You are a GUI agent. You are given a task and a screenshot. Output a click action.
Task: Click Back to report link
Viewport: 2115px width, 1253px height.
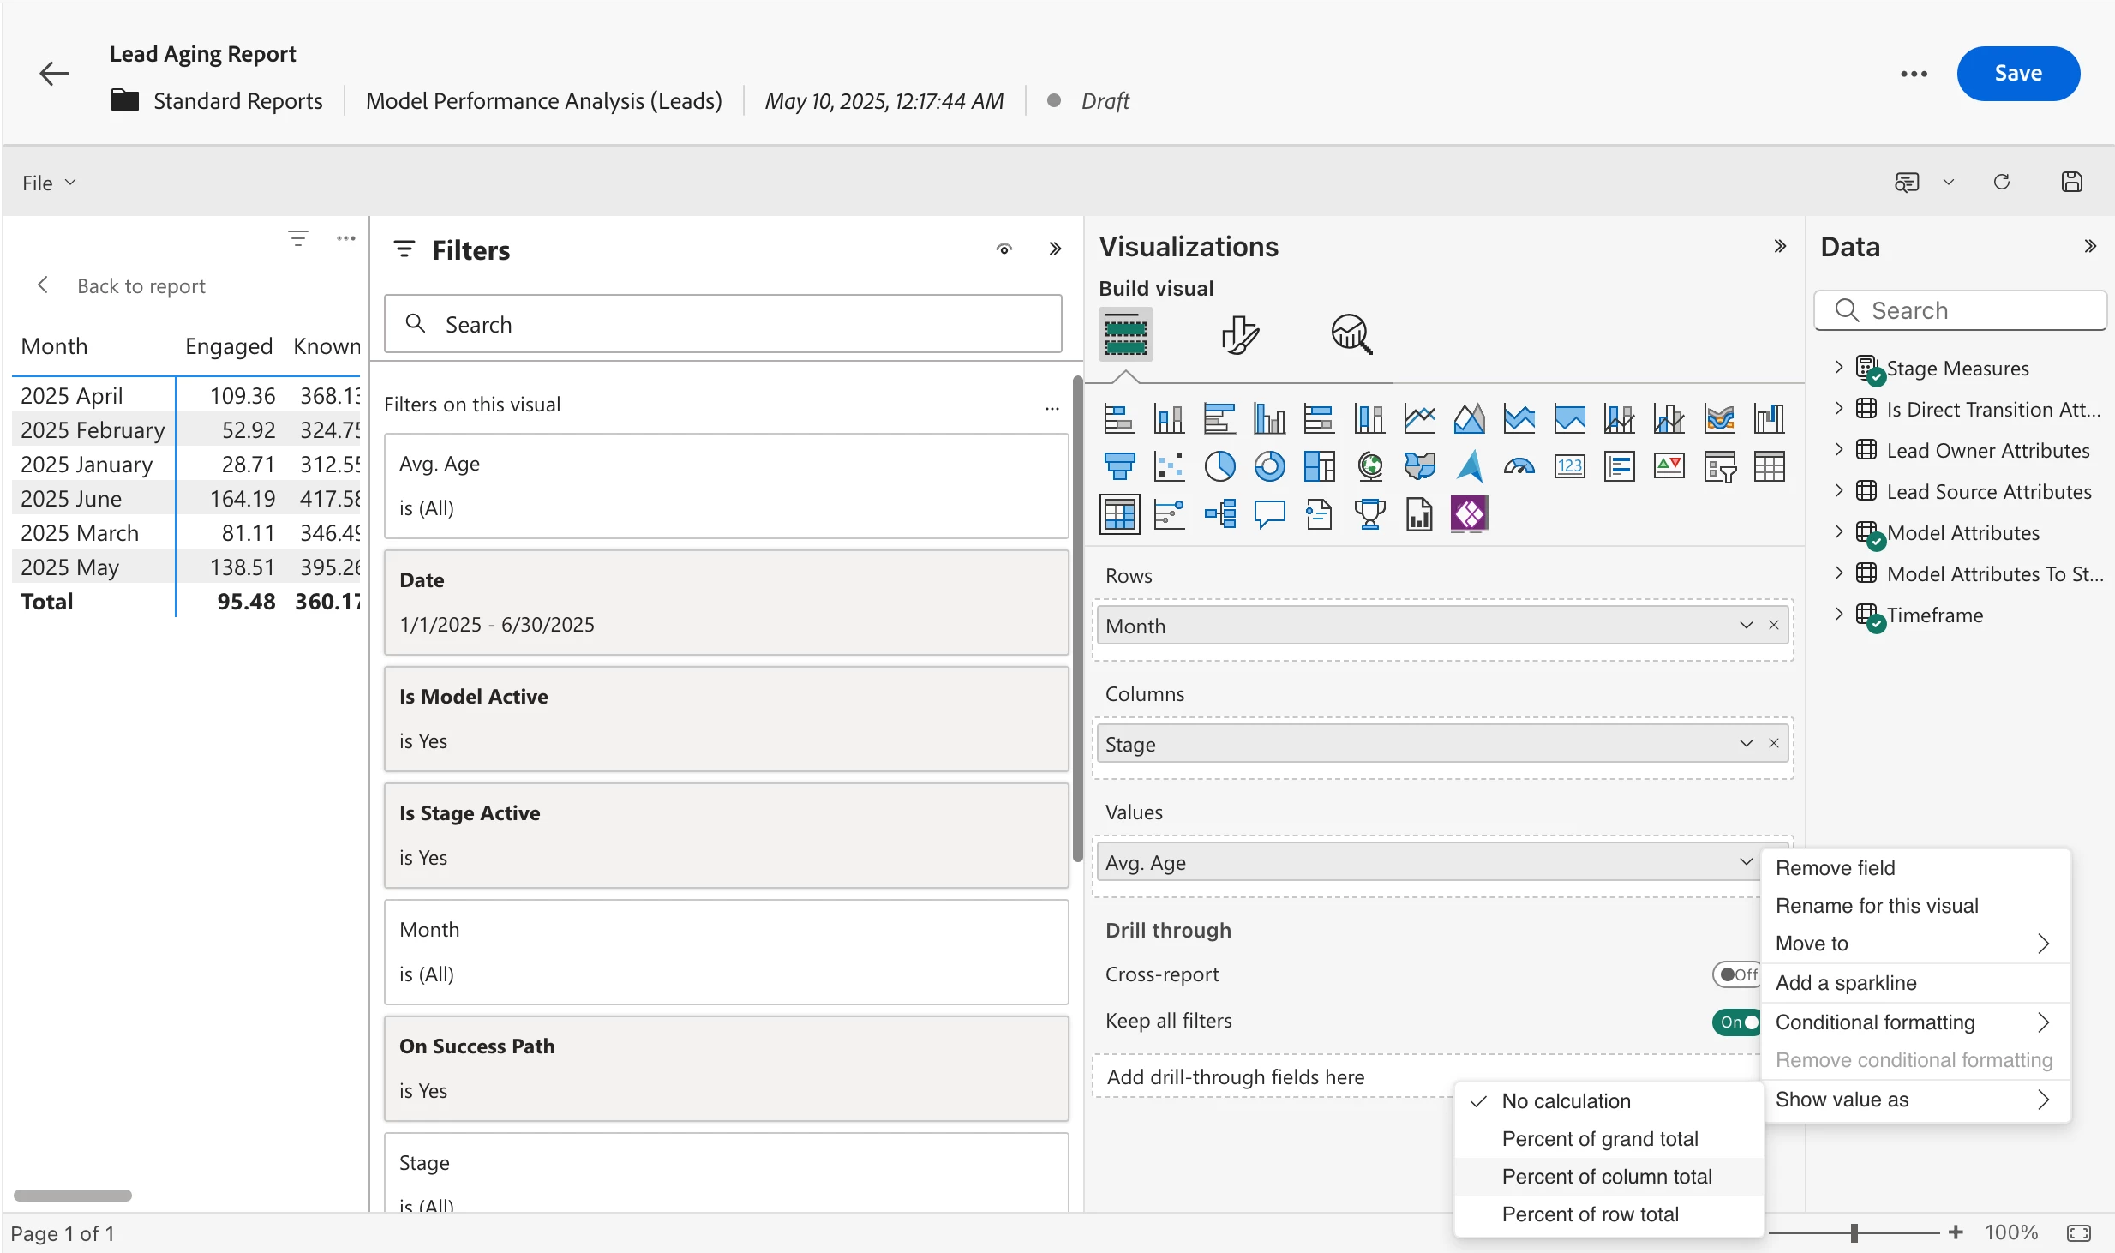[x=141, y=285]
